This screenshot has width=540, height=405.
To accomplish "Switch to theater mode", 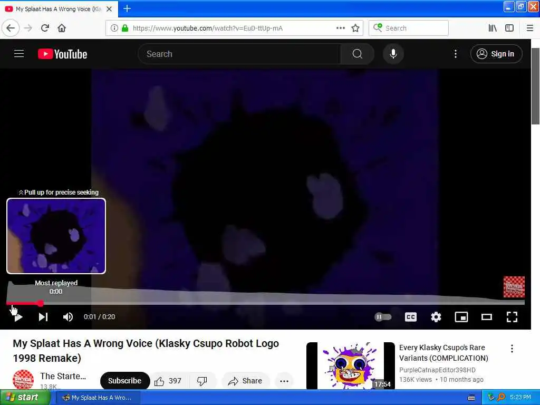I will click(487, 317).
